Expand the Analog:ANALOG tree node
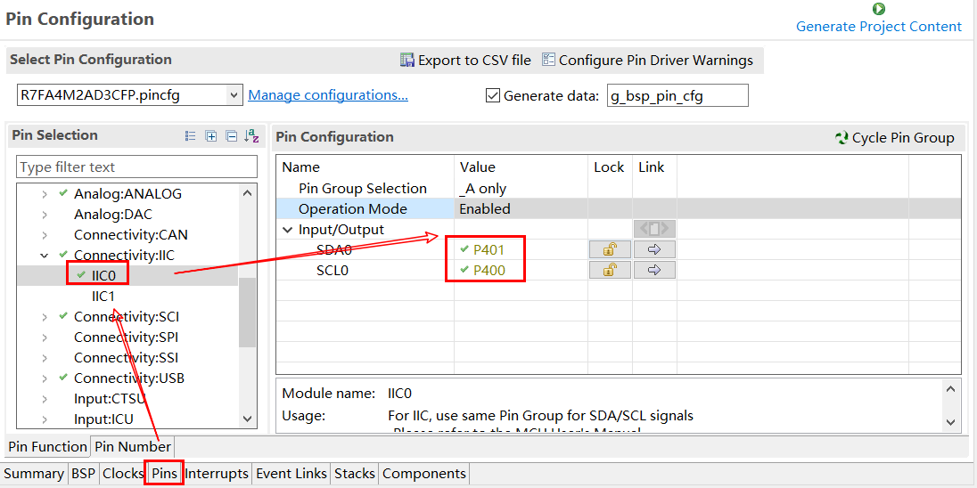 45,194
